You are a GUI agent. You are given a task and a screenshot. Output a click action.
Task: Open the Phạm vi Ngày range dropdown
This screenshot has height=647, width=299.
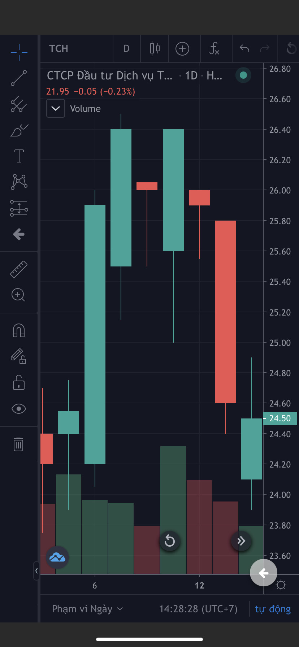point(87,609)
